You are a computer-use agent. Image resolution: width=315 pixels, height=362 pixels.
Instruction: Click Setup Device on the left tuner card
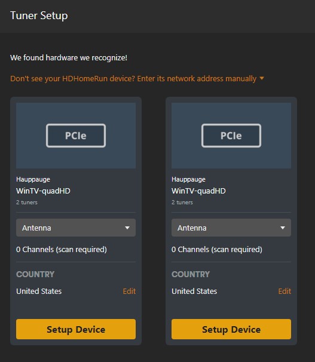[x=76, y=329]
